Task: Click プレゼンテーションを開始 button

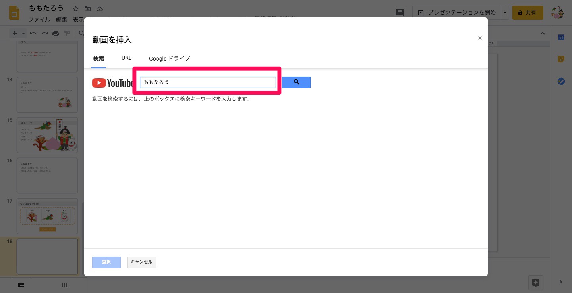Action: tap(457, 13)
